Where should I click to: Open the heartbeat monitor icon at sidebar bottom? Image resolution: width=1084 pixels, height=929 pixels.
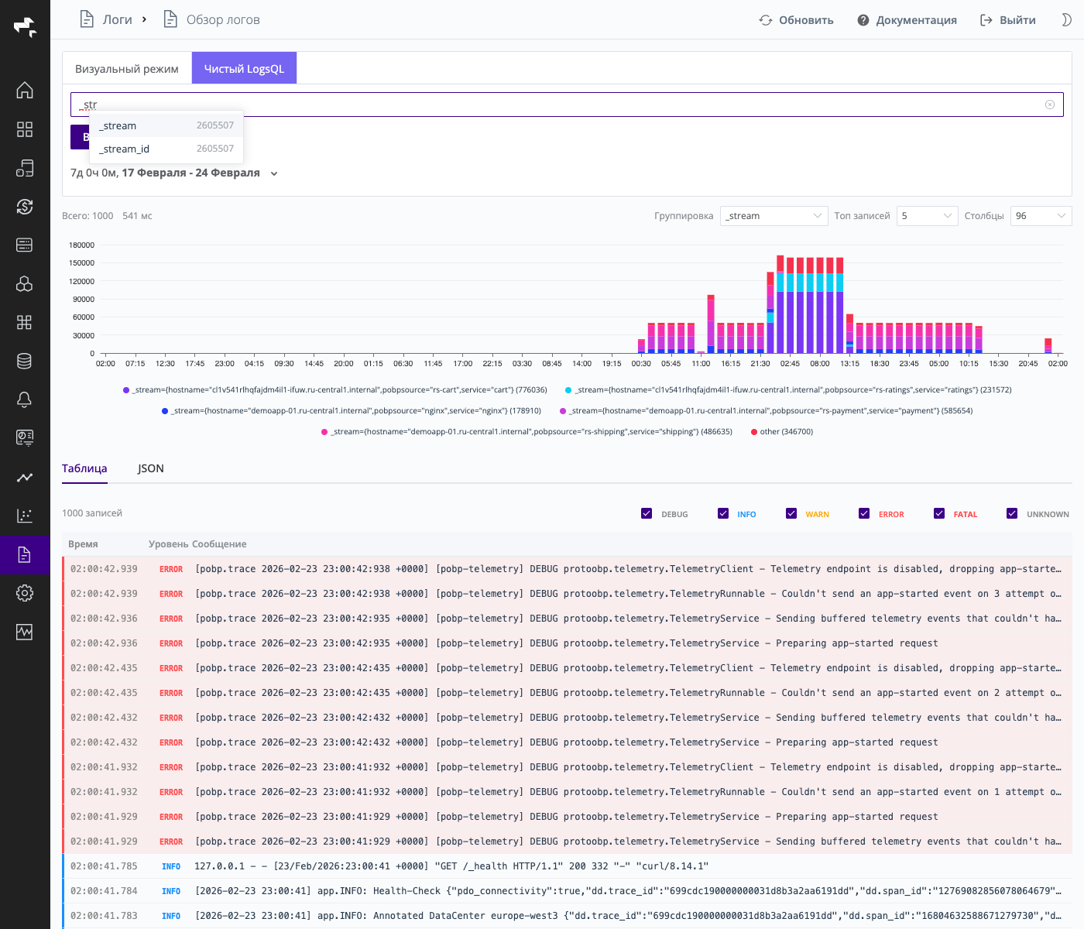(x=25, y=632)
